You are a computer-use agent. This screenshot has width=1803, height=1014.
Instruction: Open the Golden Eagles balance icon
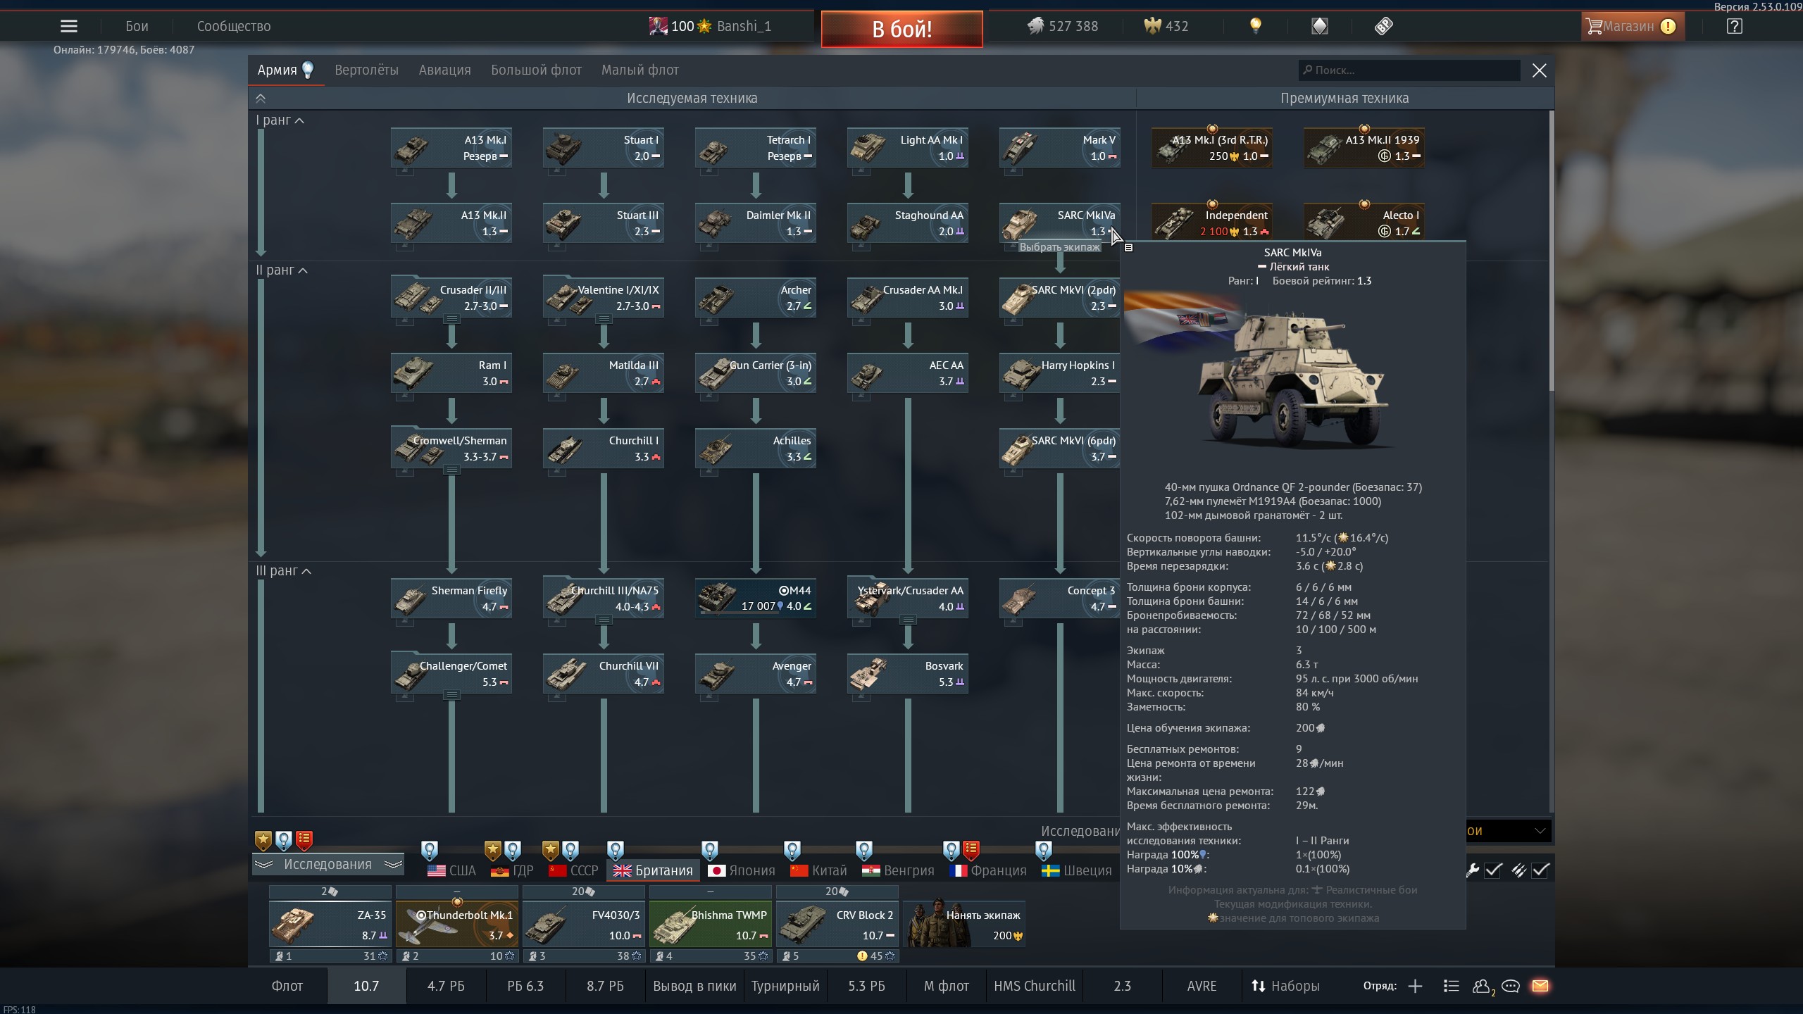1152,27
